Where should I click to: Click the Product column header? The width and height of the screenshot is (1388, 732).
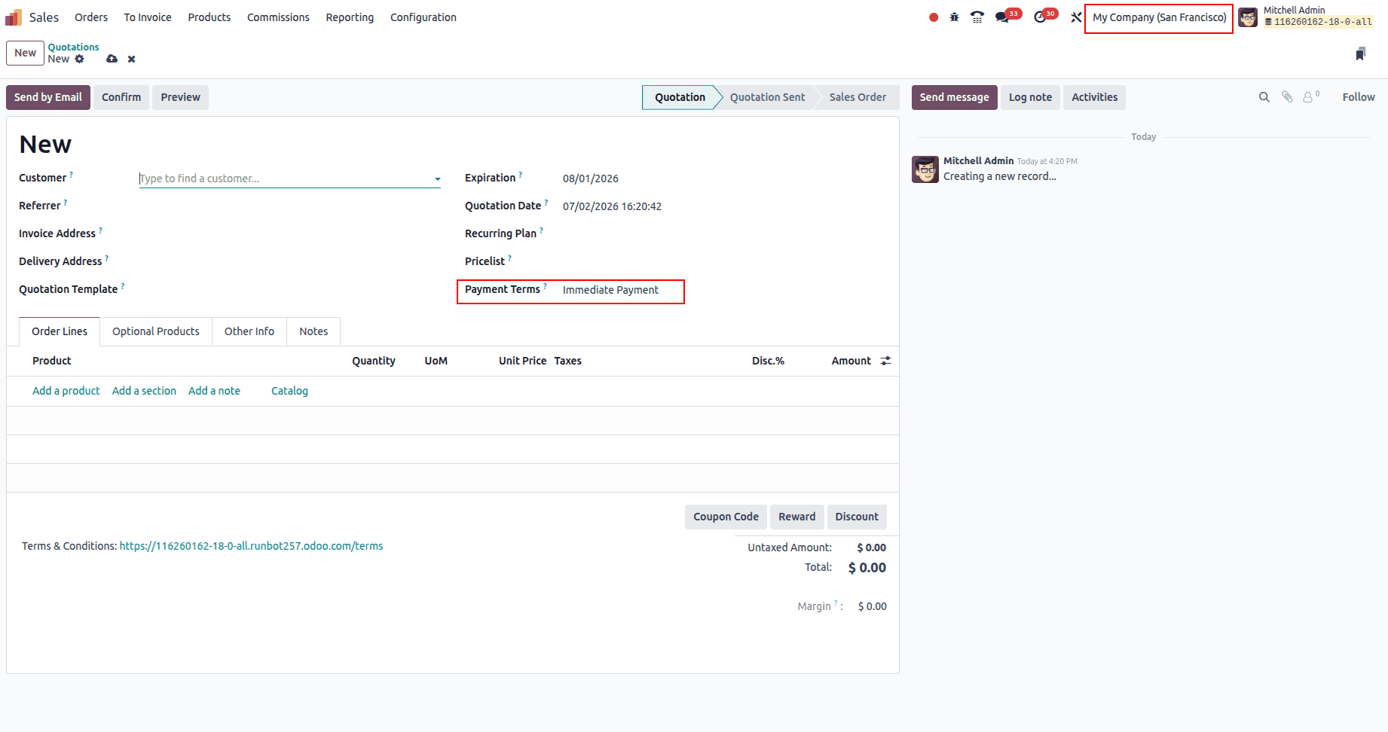(x=51, y=361)
